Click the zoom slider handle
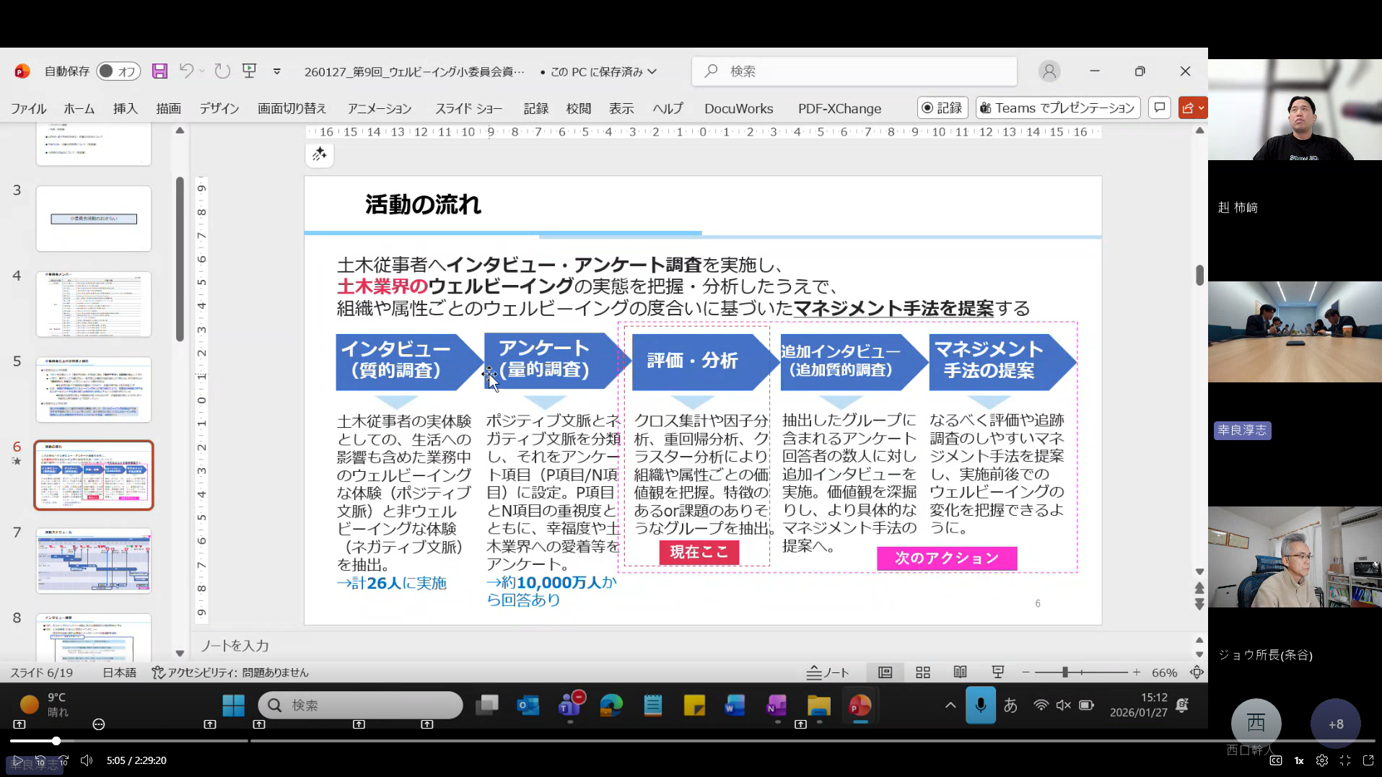This screenshot has width=1382, height=777. click(1064, 672)
